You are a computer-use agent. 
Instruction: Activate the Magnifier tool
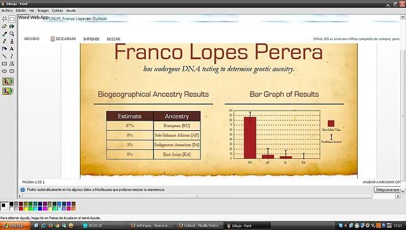[x=11, y=34]
